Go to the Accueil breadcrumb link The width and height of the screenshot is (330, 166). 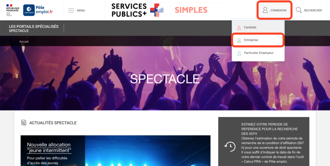coord(24,42)
